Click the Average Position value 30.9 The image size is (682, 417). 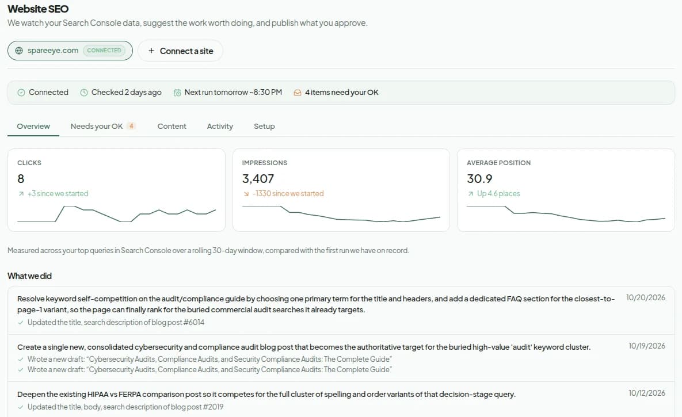coord(479,179)
